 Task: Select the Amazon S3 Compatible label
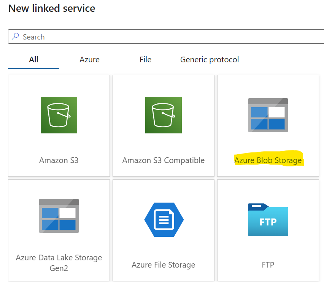point(164,160)
